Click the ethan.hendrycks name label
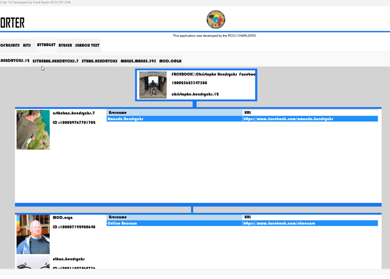Viewport: 390px width, 279px height. [69, 259]
